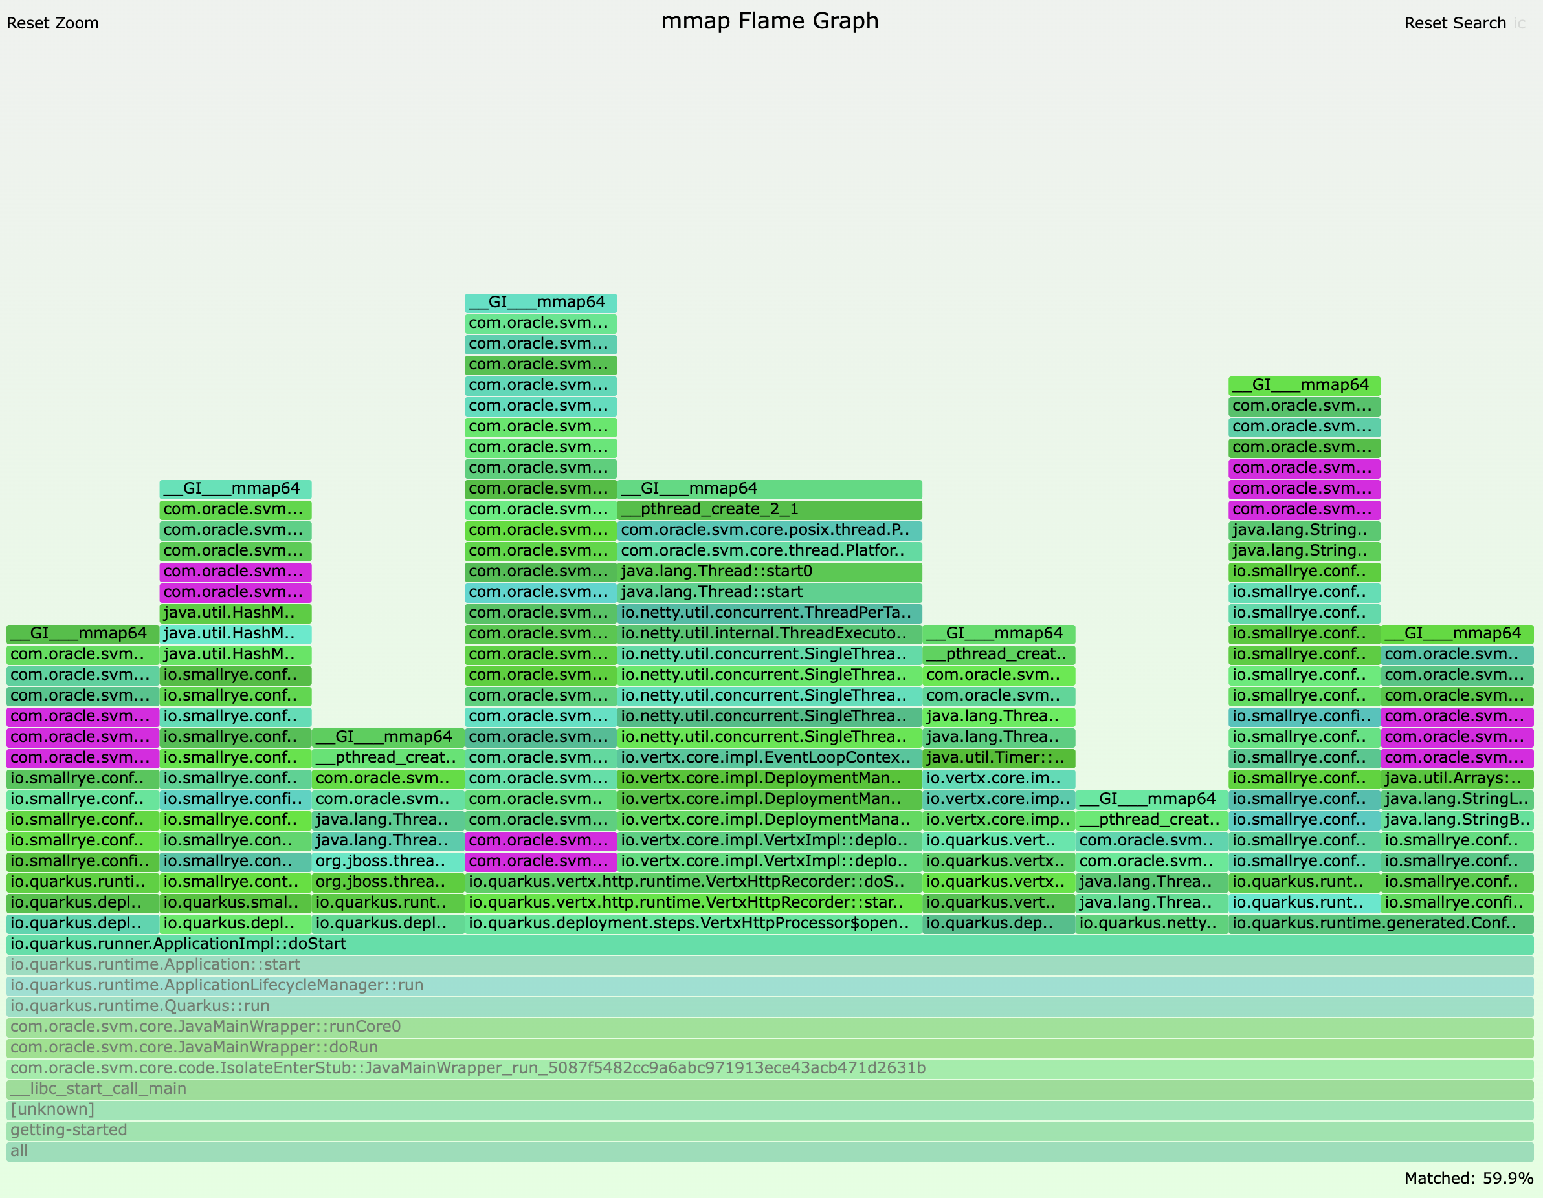Image resolution: width=1543 pixels, height=1198 pixels.
Task: Select the java.util.Timer::.. frame
Action: [999, 758]
